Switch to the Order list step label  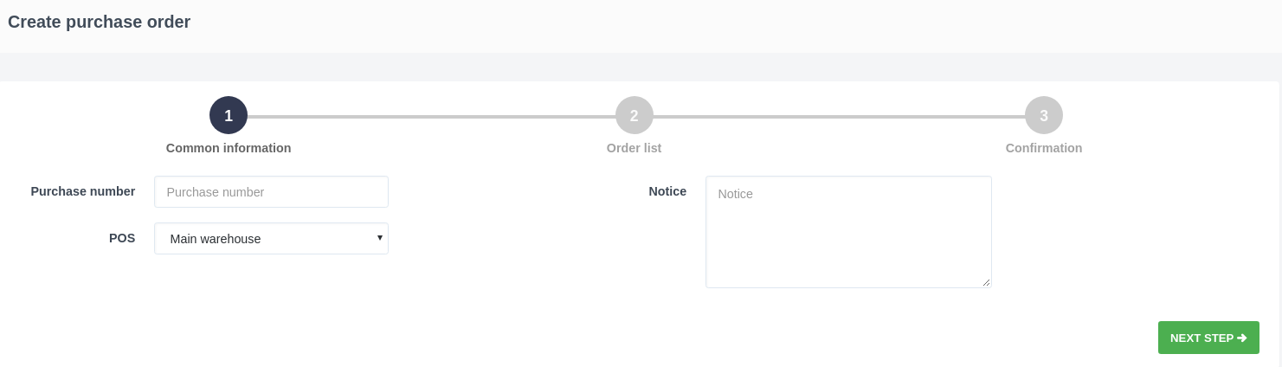[x=635, y=148]
